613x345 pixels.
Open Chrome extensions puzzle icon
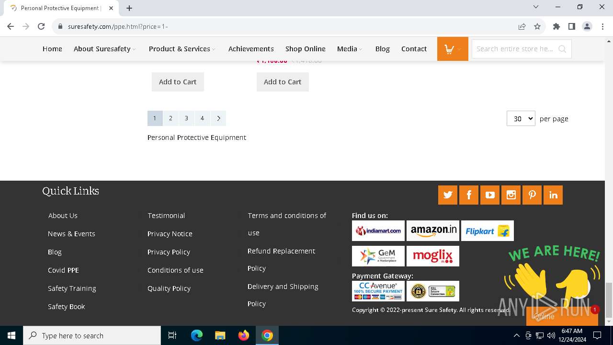pos(556,26)
